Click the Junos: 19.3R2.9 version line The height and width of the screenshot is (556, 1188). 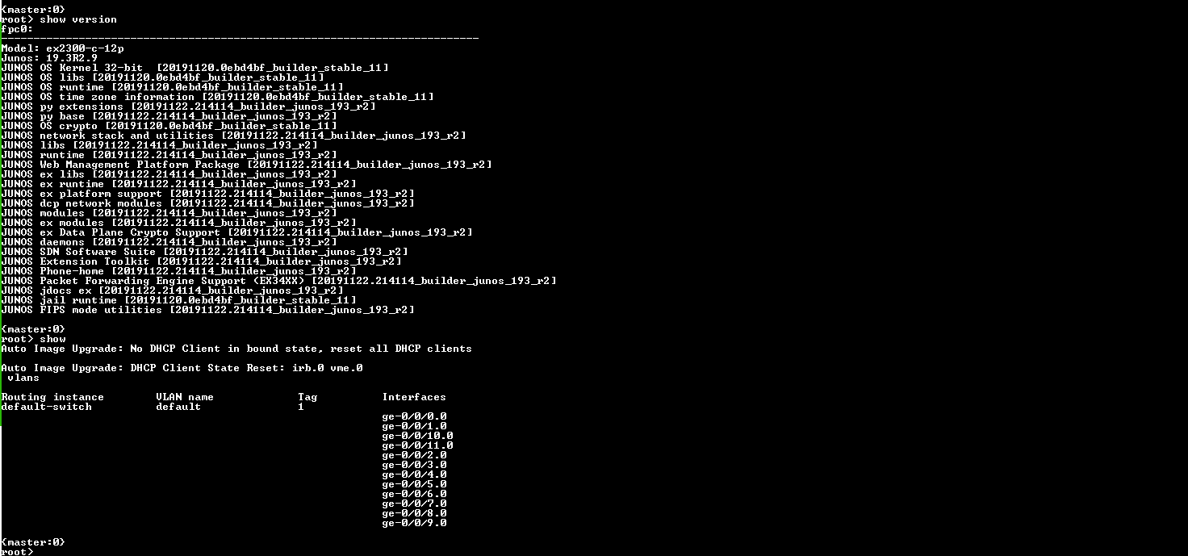pos(49,58)
